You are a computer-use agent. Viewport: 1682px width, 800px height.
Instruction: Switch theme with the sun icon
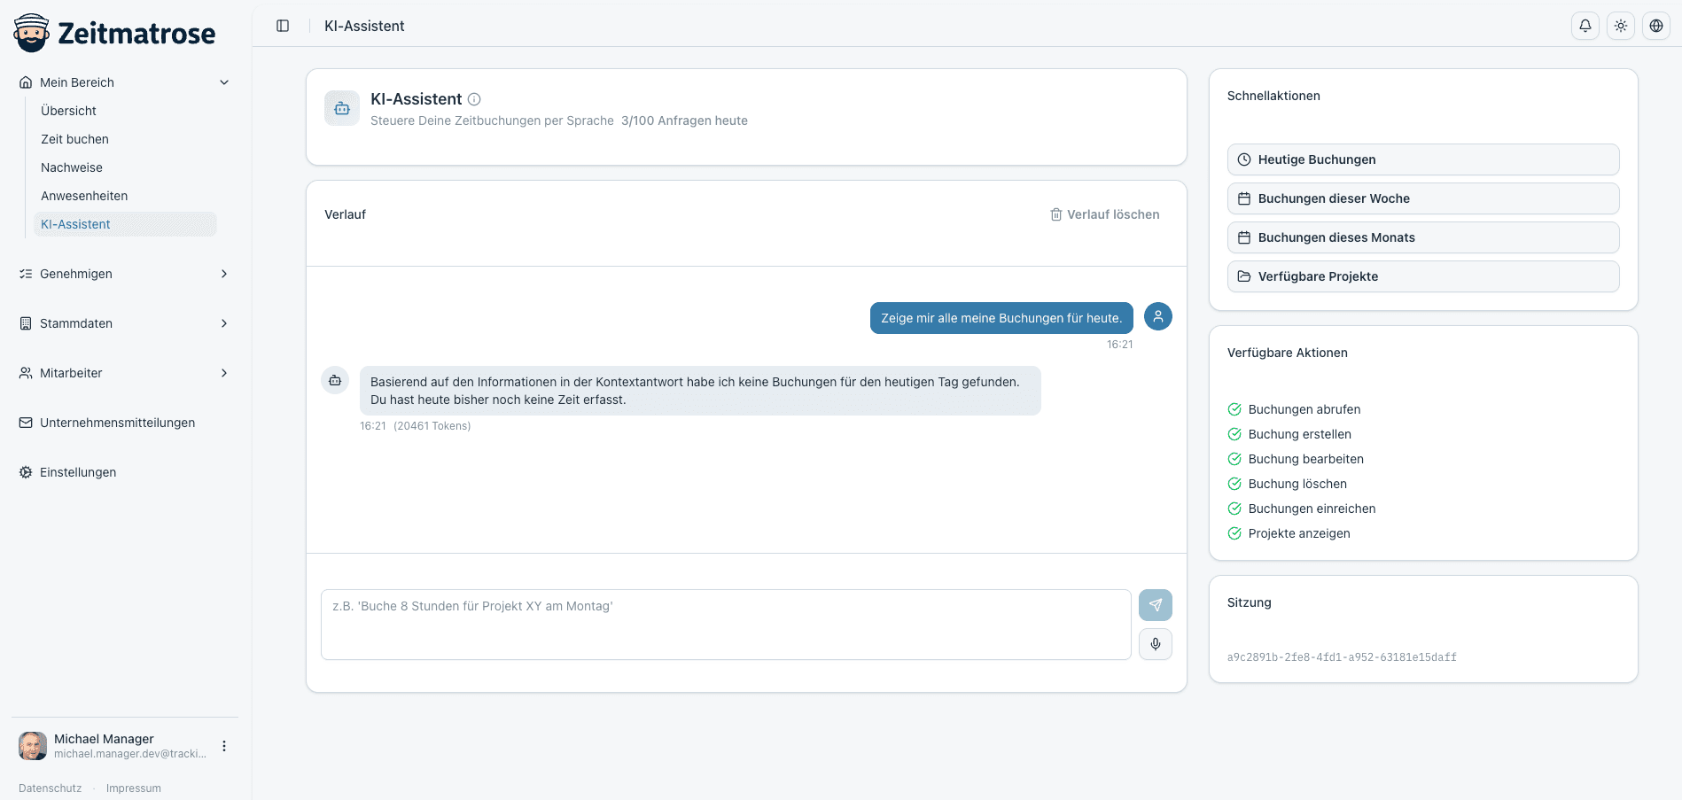click(x=1621, y=26)
